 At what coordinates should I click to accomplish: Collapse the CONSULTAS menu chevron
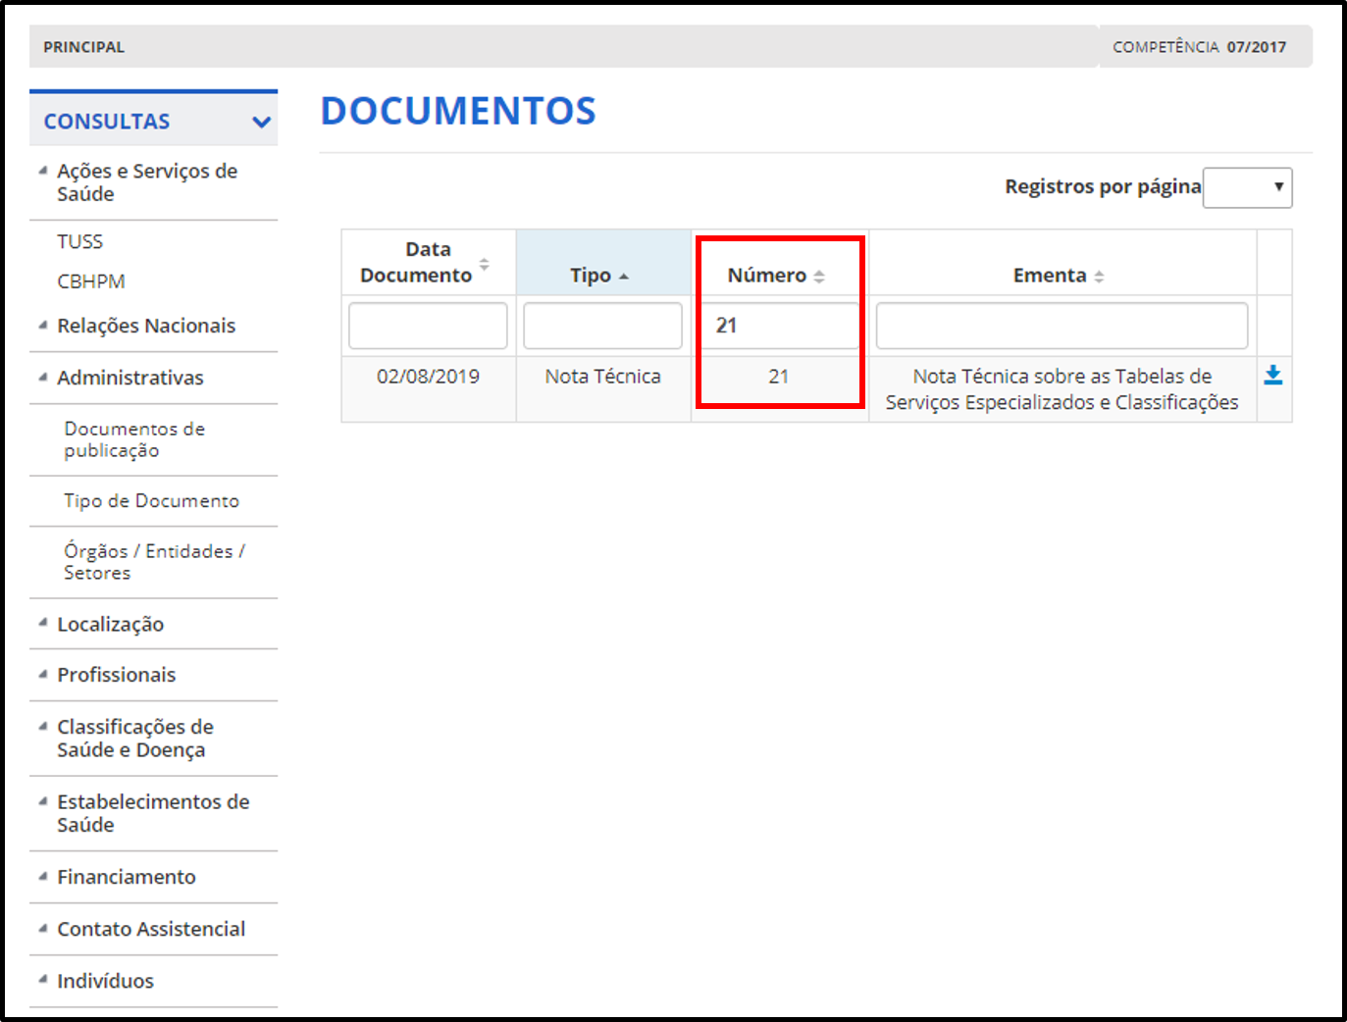[261, 122]
